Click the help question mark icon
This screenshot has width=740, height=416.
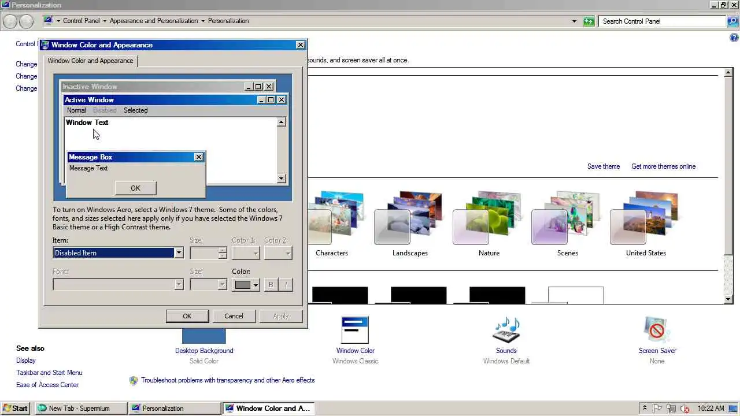(734, 38)
